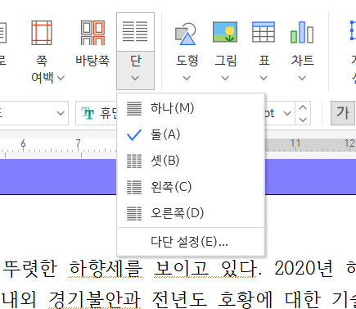
Task: Click the horizontal ruler at mark 7
Action: coord(78,143)
